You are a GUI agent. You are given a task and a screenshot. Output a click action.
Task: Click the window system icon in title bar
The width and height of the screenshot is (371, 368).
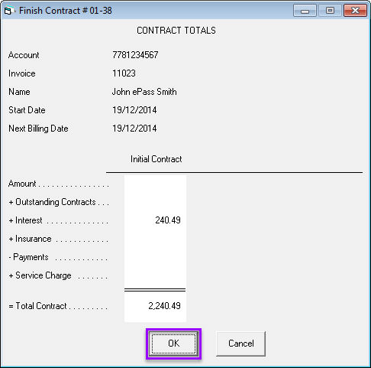[x=8, y=11]
